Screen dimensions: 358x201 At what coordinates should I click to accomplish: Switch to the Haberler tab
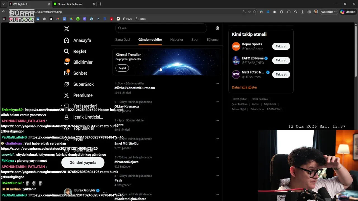click(177, 40)
